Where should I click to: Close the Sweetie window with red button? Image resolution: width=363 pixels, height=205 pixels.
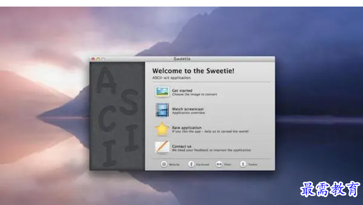(93, 59)
